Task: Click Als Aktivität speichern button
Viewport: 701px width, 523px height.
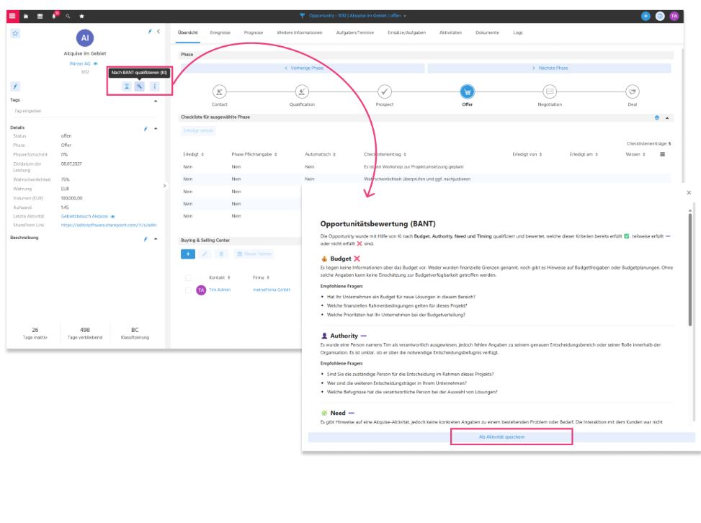Action: coord(501,437)
